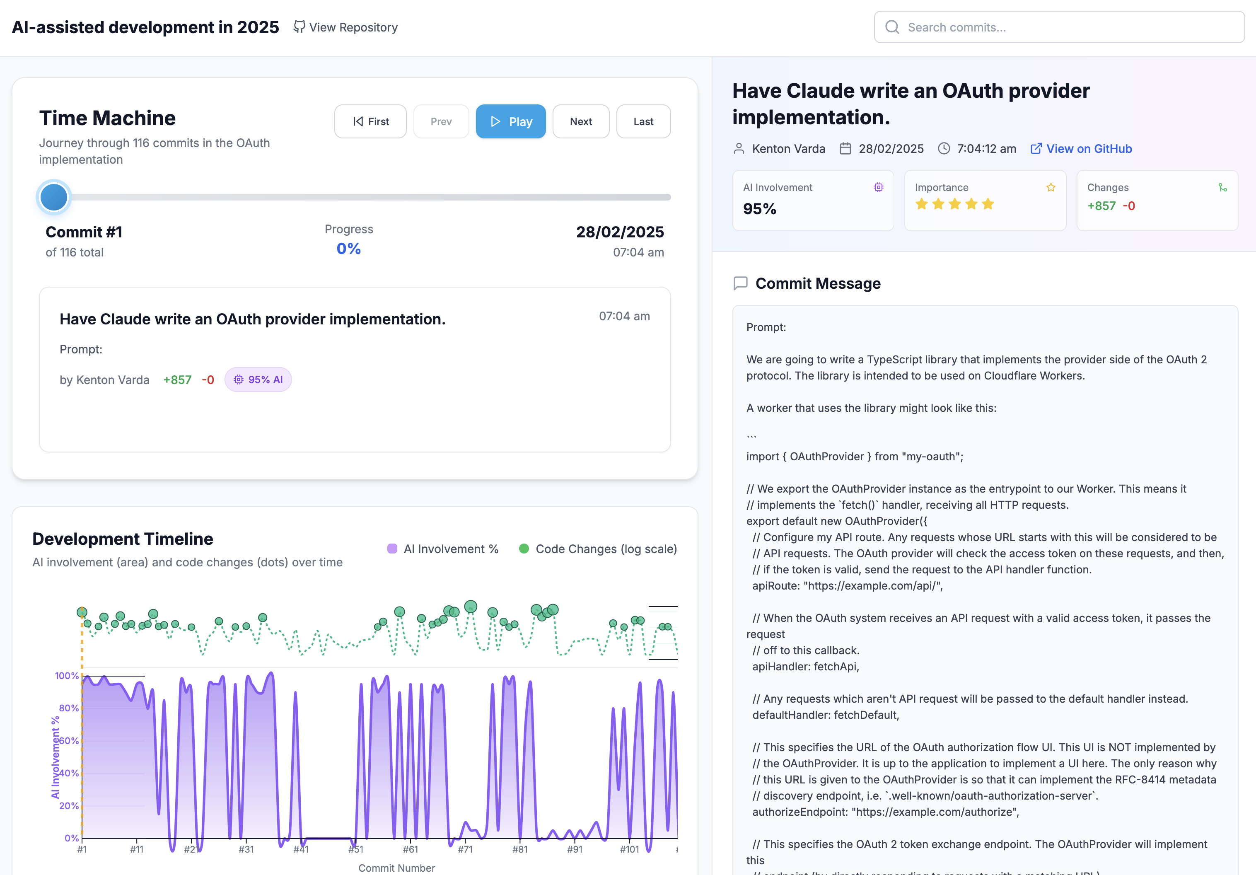Image resolution: width=1256 pixels, height=875 pixels.
Task: Click the green Code Changes legend dot
Action: [524, 549]
